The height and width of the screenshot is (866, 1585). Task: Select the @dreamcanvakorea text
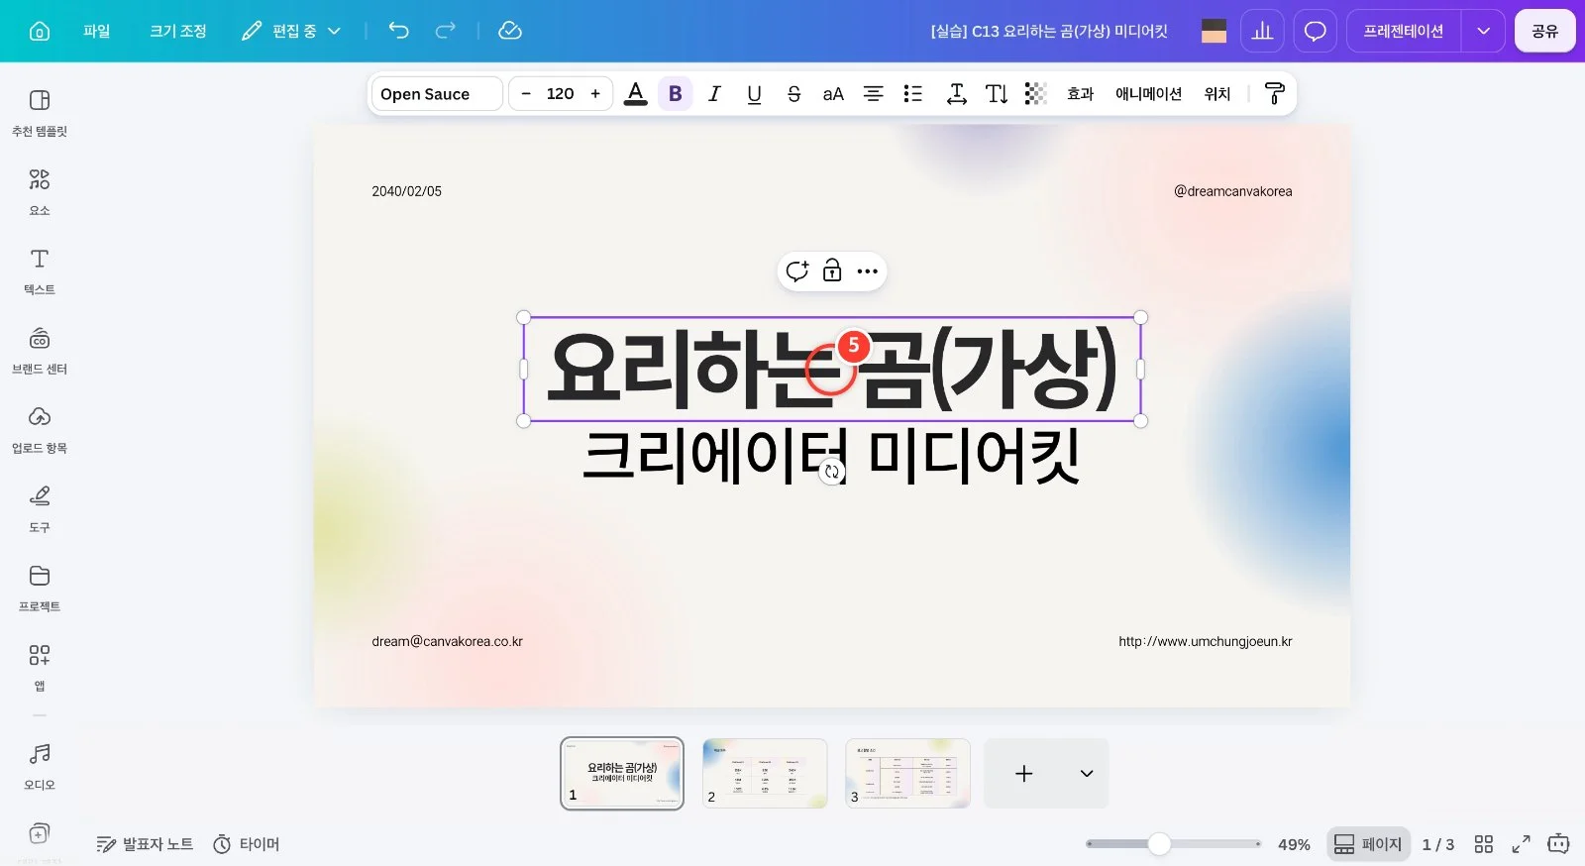click(1232, 191)
